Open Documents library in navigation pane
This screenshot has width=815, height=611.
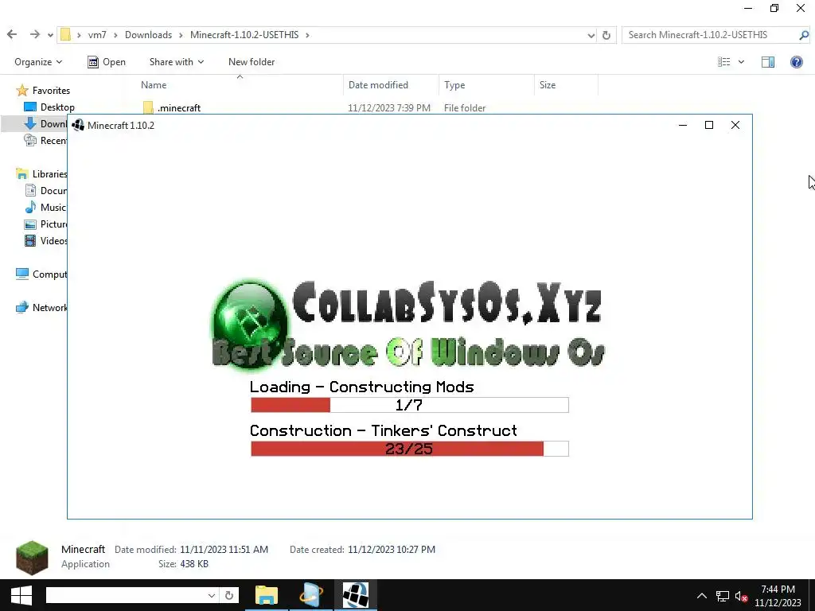click(45, 190)
